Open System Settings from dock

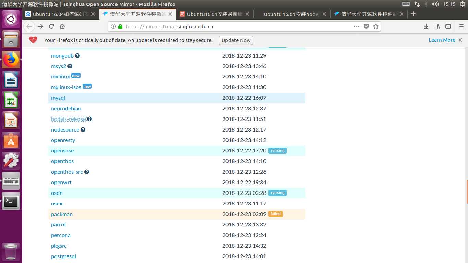[x=11, y=161]
